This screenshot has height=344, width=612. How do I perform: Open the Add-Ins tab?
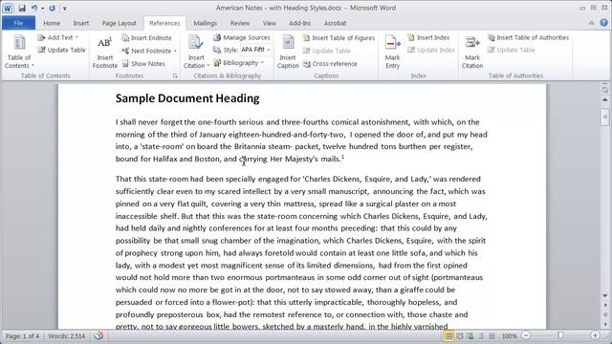[x=299, y=23]
